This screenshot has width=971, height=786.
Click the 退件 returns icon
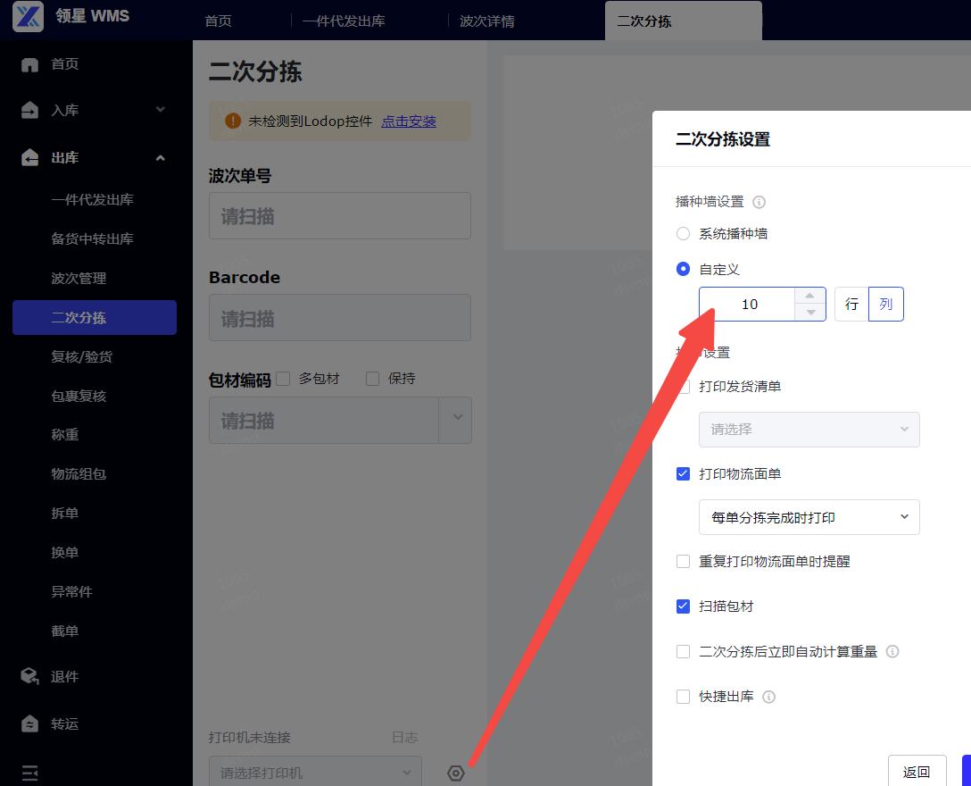29,676
